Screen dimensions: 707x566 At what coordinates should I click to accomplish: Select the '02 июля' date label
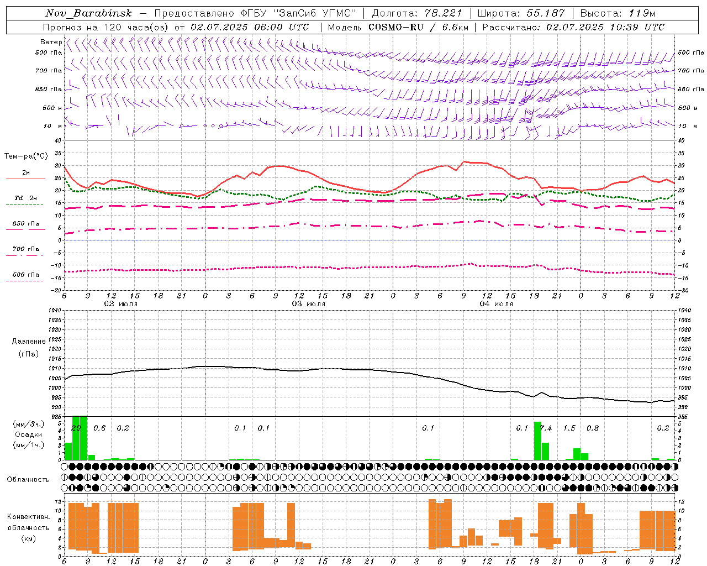(x=121, y=304)
